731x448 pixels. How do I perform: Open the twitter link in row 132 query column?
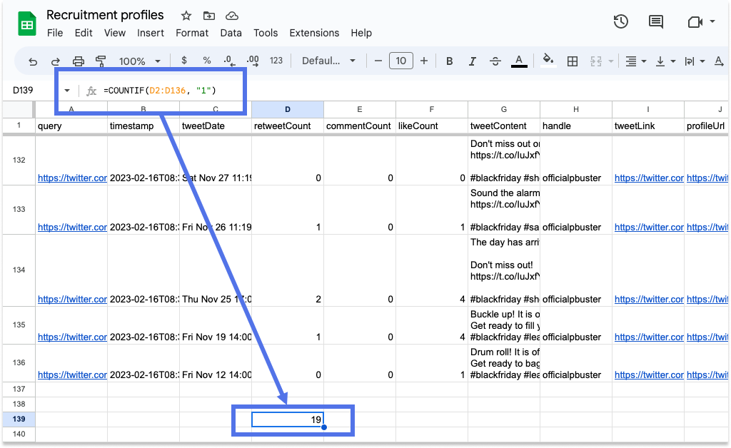(72, 178)
